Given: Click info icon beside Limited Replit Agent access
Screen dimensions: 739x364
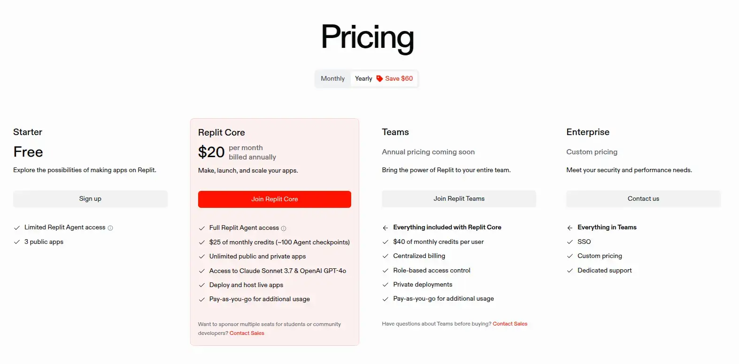Looking at the screenshot, I should (110, 228).
